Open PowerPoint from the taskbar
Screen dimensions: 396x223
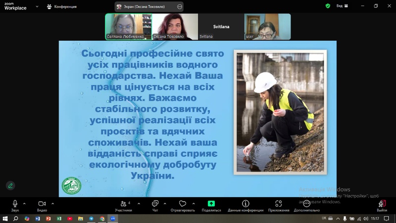click(48, 219)
